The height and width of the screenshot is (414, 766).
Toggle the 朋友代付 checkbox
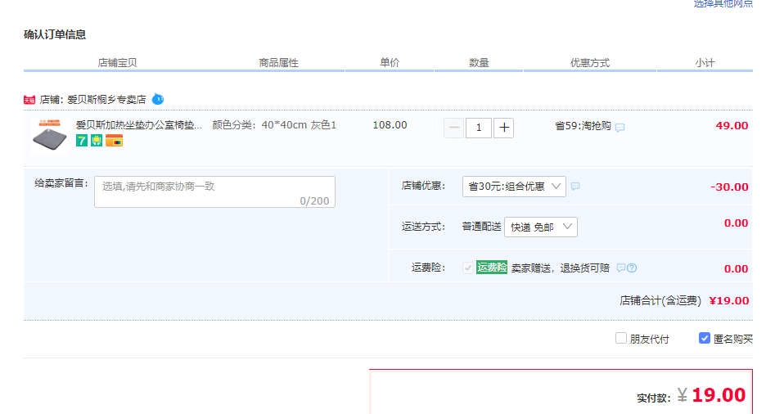point(621,338)
